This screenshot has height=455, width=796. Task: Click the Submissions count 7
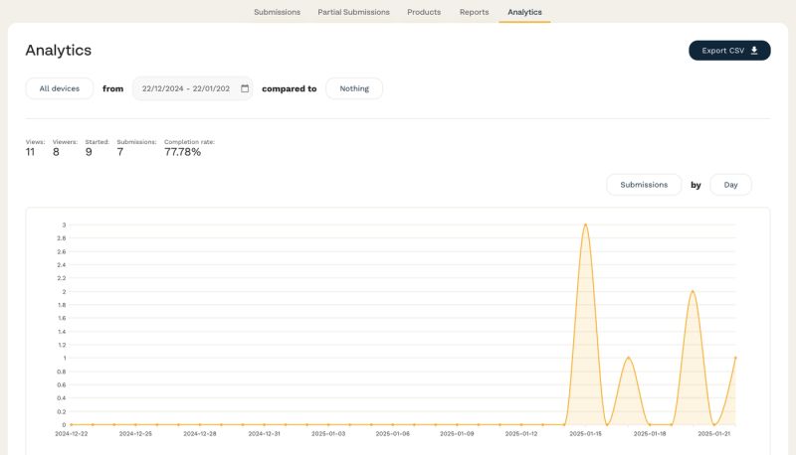click(120, 152)
